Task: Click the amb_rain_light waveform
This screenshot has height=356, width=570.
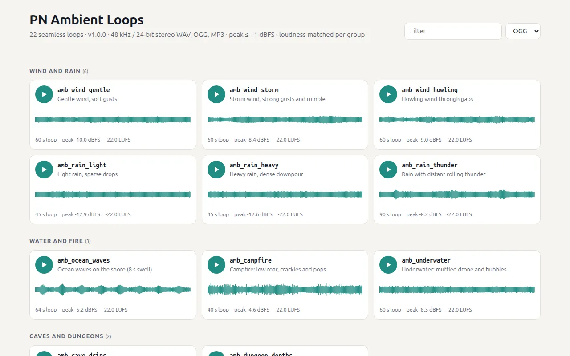Action: (x=113, y=194)
